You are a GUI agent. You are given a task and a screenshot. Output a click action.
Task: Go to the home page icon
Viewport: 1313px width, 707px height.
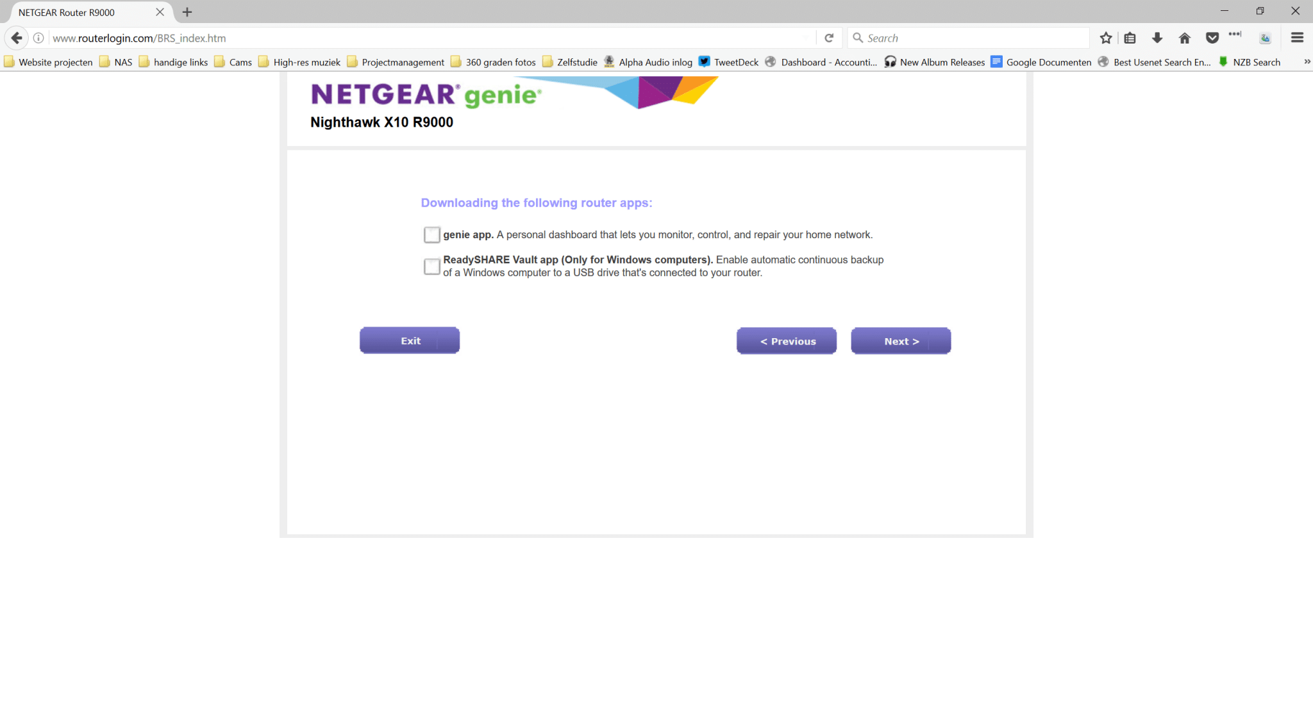point(1185,38)
